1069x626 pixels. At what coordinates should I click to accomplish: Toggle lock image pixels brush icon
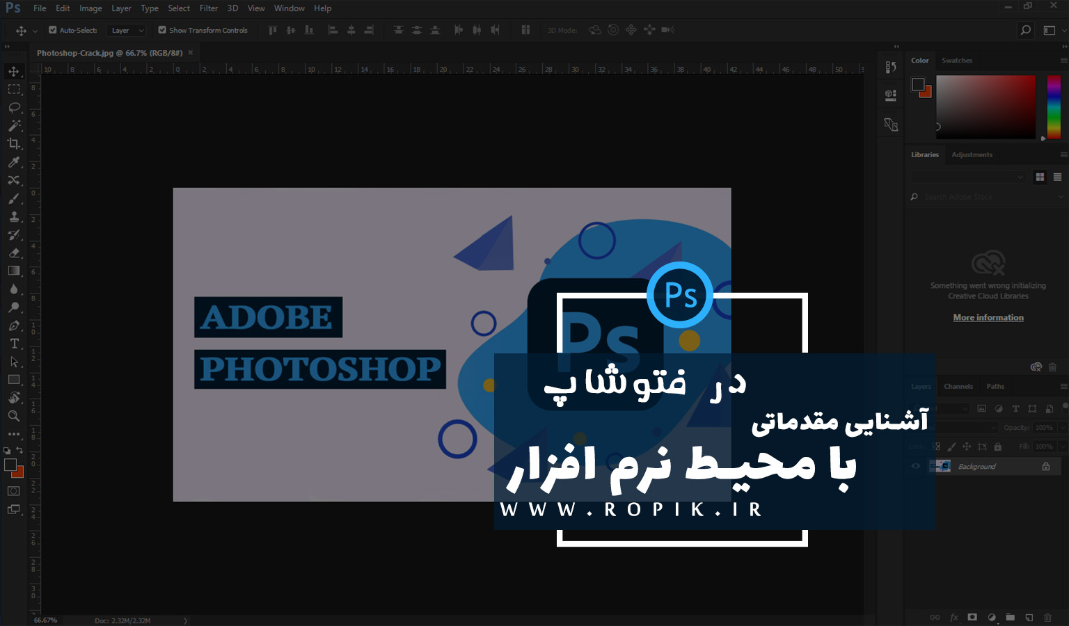[951, 447]
